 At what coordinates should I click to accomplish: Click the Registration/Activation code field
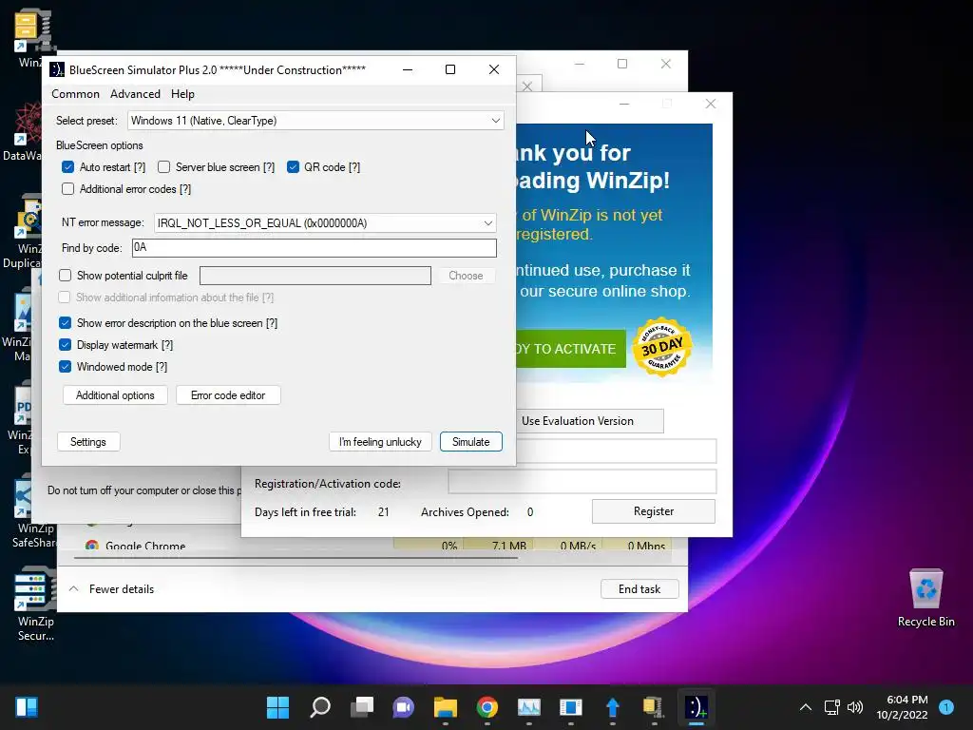582,481
